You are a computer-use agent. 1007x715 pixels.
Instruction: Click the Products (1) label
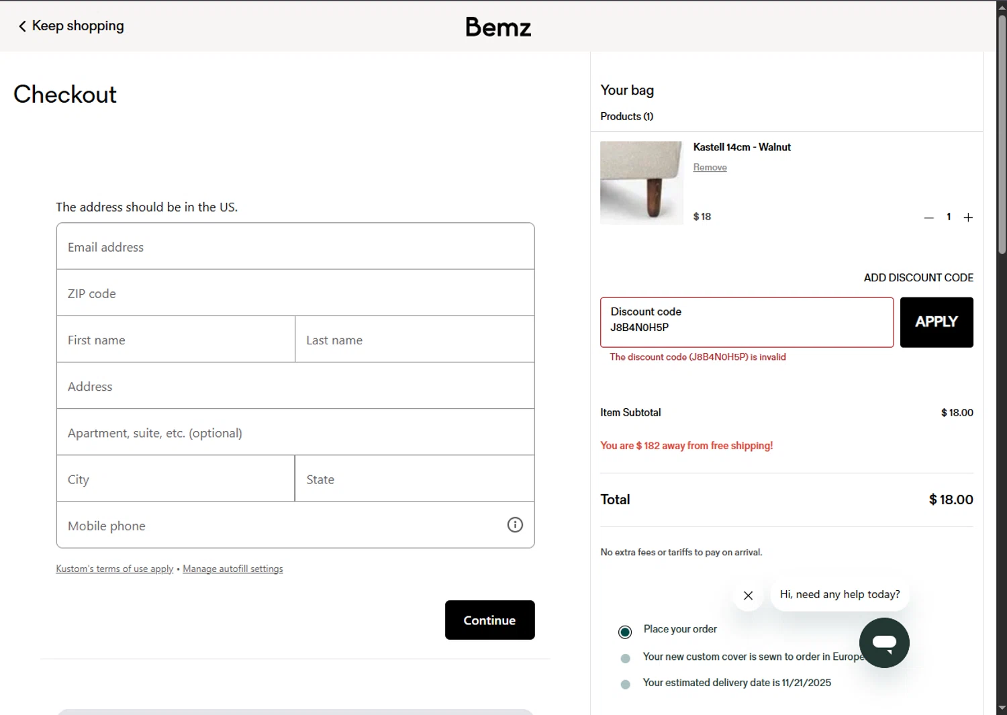point(626,116)
